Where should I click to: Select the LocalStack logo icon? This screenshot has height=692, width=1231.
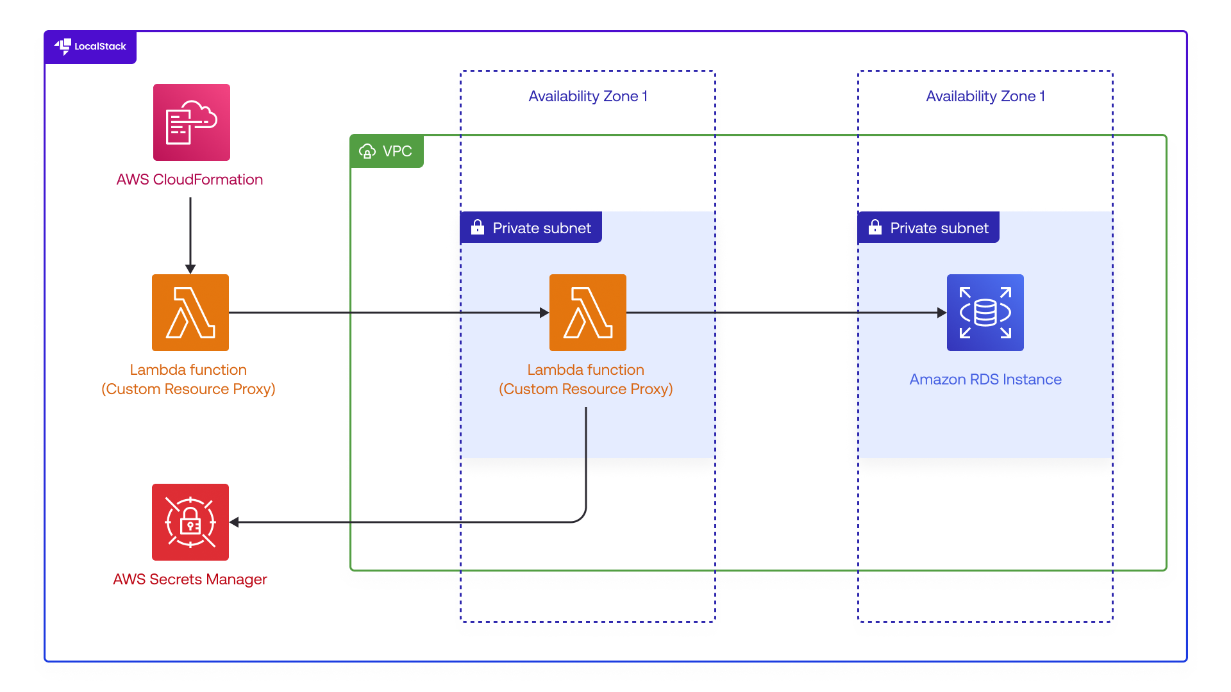63,46
